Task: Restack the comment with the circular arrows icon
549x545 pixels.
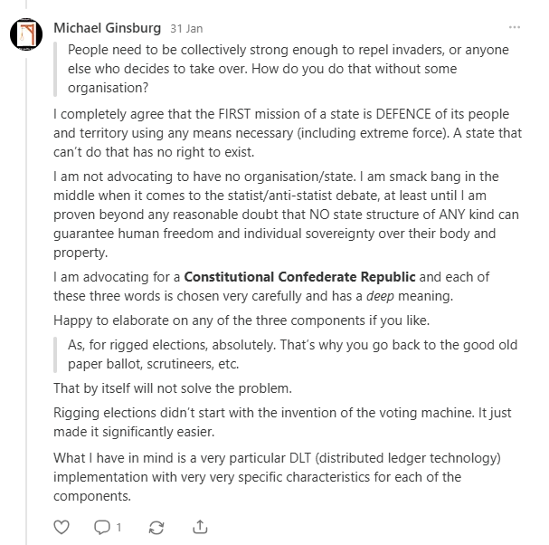Action: 156,525
